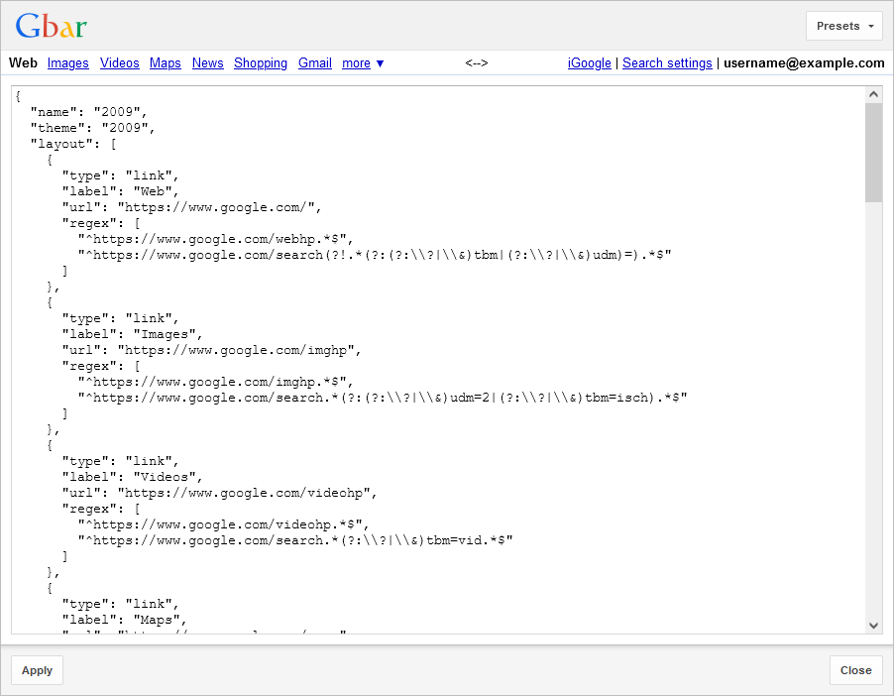Image resolution: width=894 pixels, height=696 pixels.
Task: Visit the Shopping link
Action: point(261,62)
